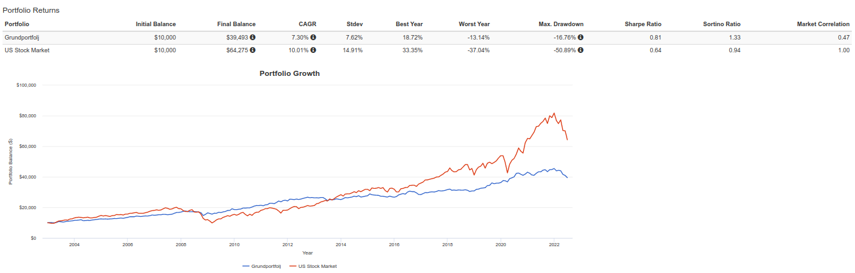Image resolution: width=855 pixels, height=273 pixels.
Task: Show info for -50.89% max drawdown
Action: (x=581, y=50)
